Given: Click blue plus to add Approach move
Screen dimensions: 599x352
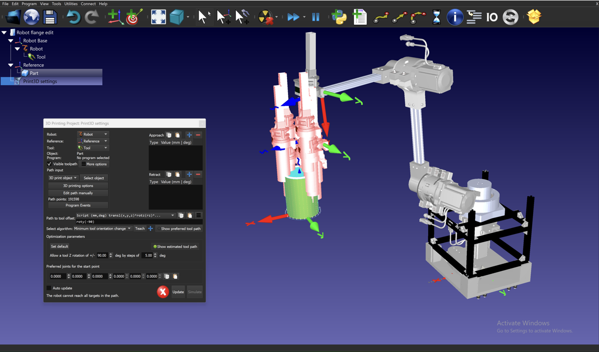Looking at the screenshot, I should pos(189,135).
